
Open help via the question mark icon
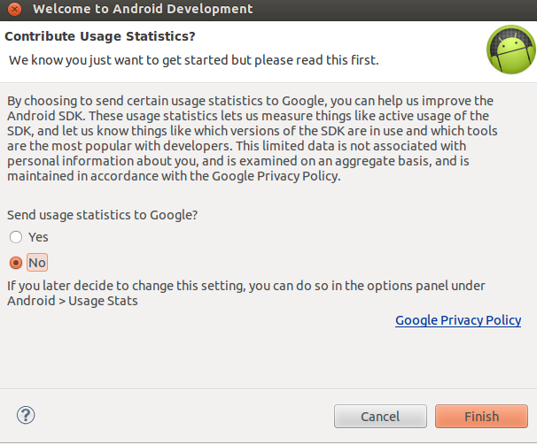coord(26,414)
